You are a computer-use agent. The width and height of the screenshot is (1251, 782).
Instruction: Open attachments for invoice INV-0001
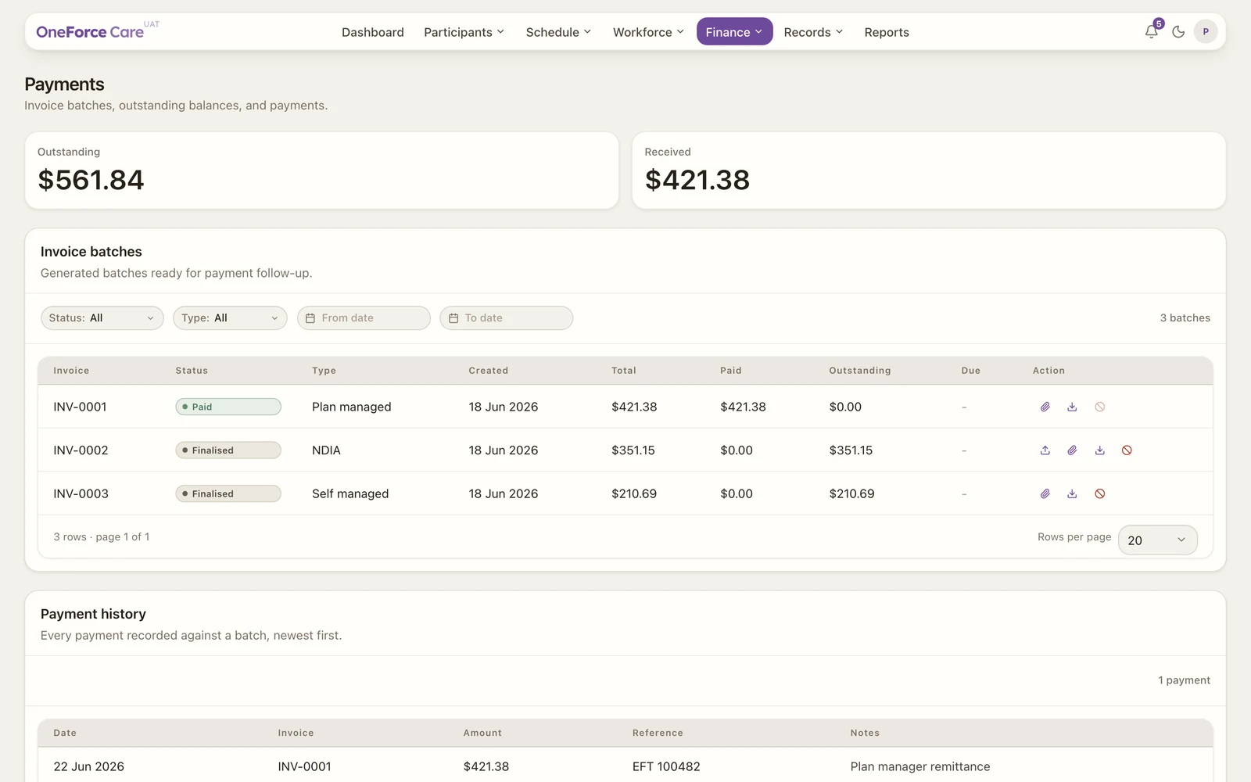pos(1045,407)
